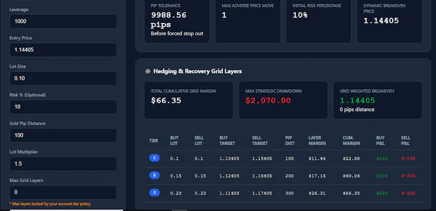Edit the Entry Price field 1.14405
Viewport: 436px width, 211px height.
(x=63, y=49)
